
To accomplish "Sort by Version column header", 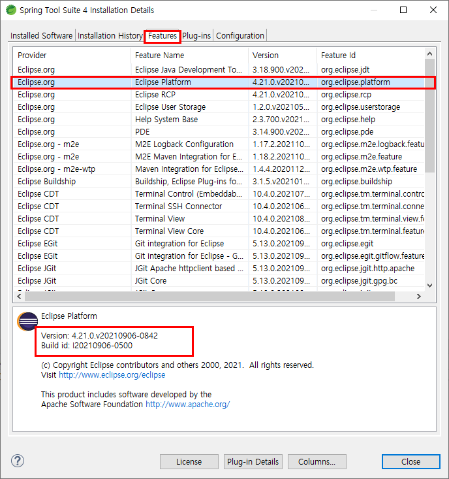I will tap(283, 56).
